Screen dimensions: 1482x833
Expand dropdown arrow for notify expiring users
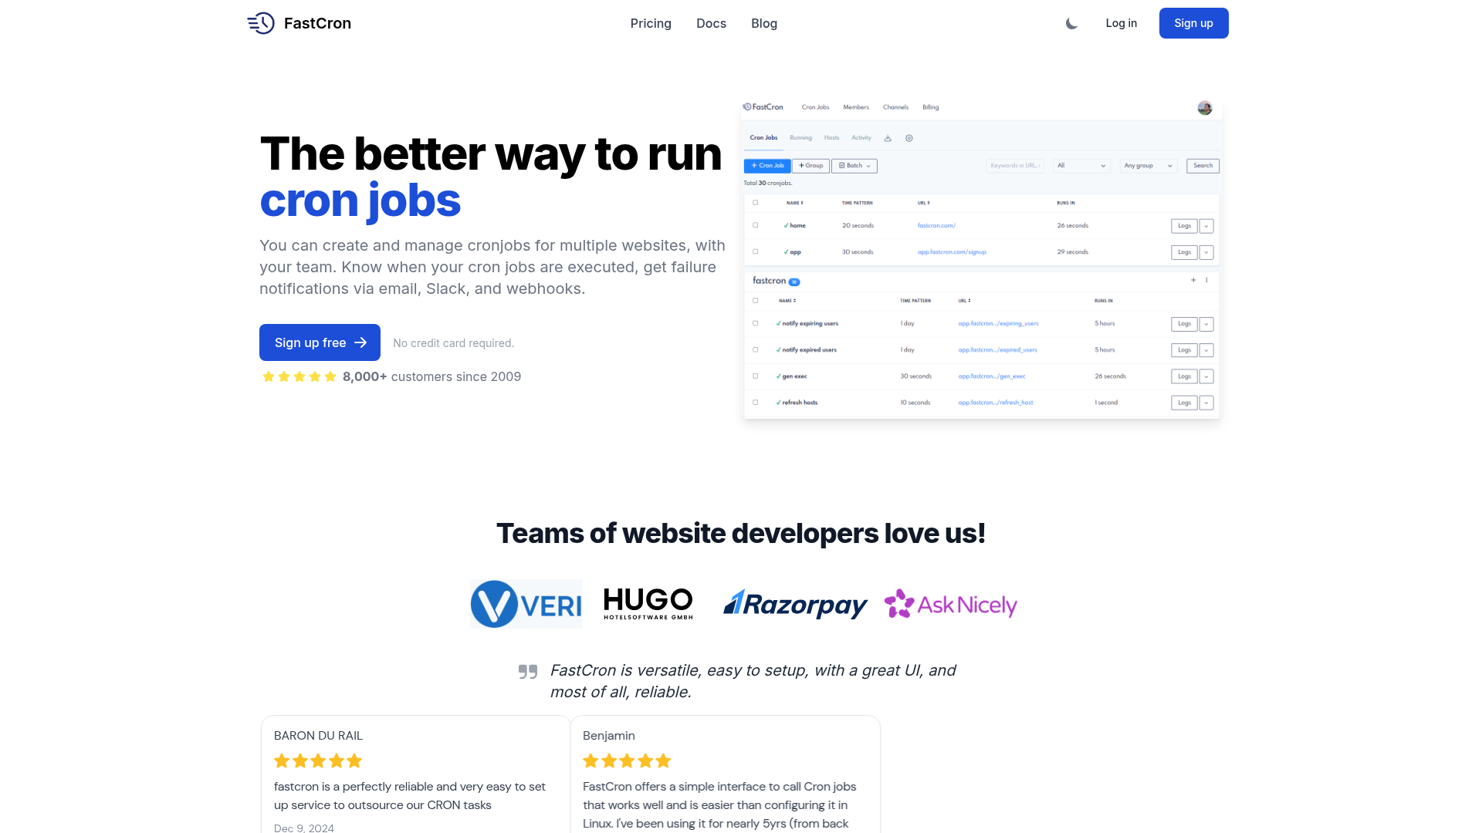point(1206,324)
